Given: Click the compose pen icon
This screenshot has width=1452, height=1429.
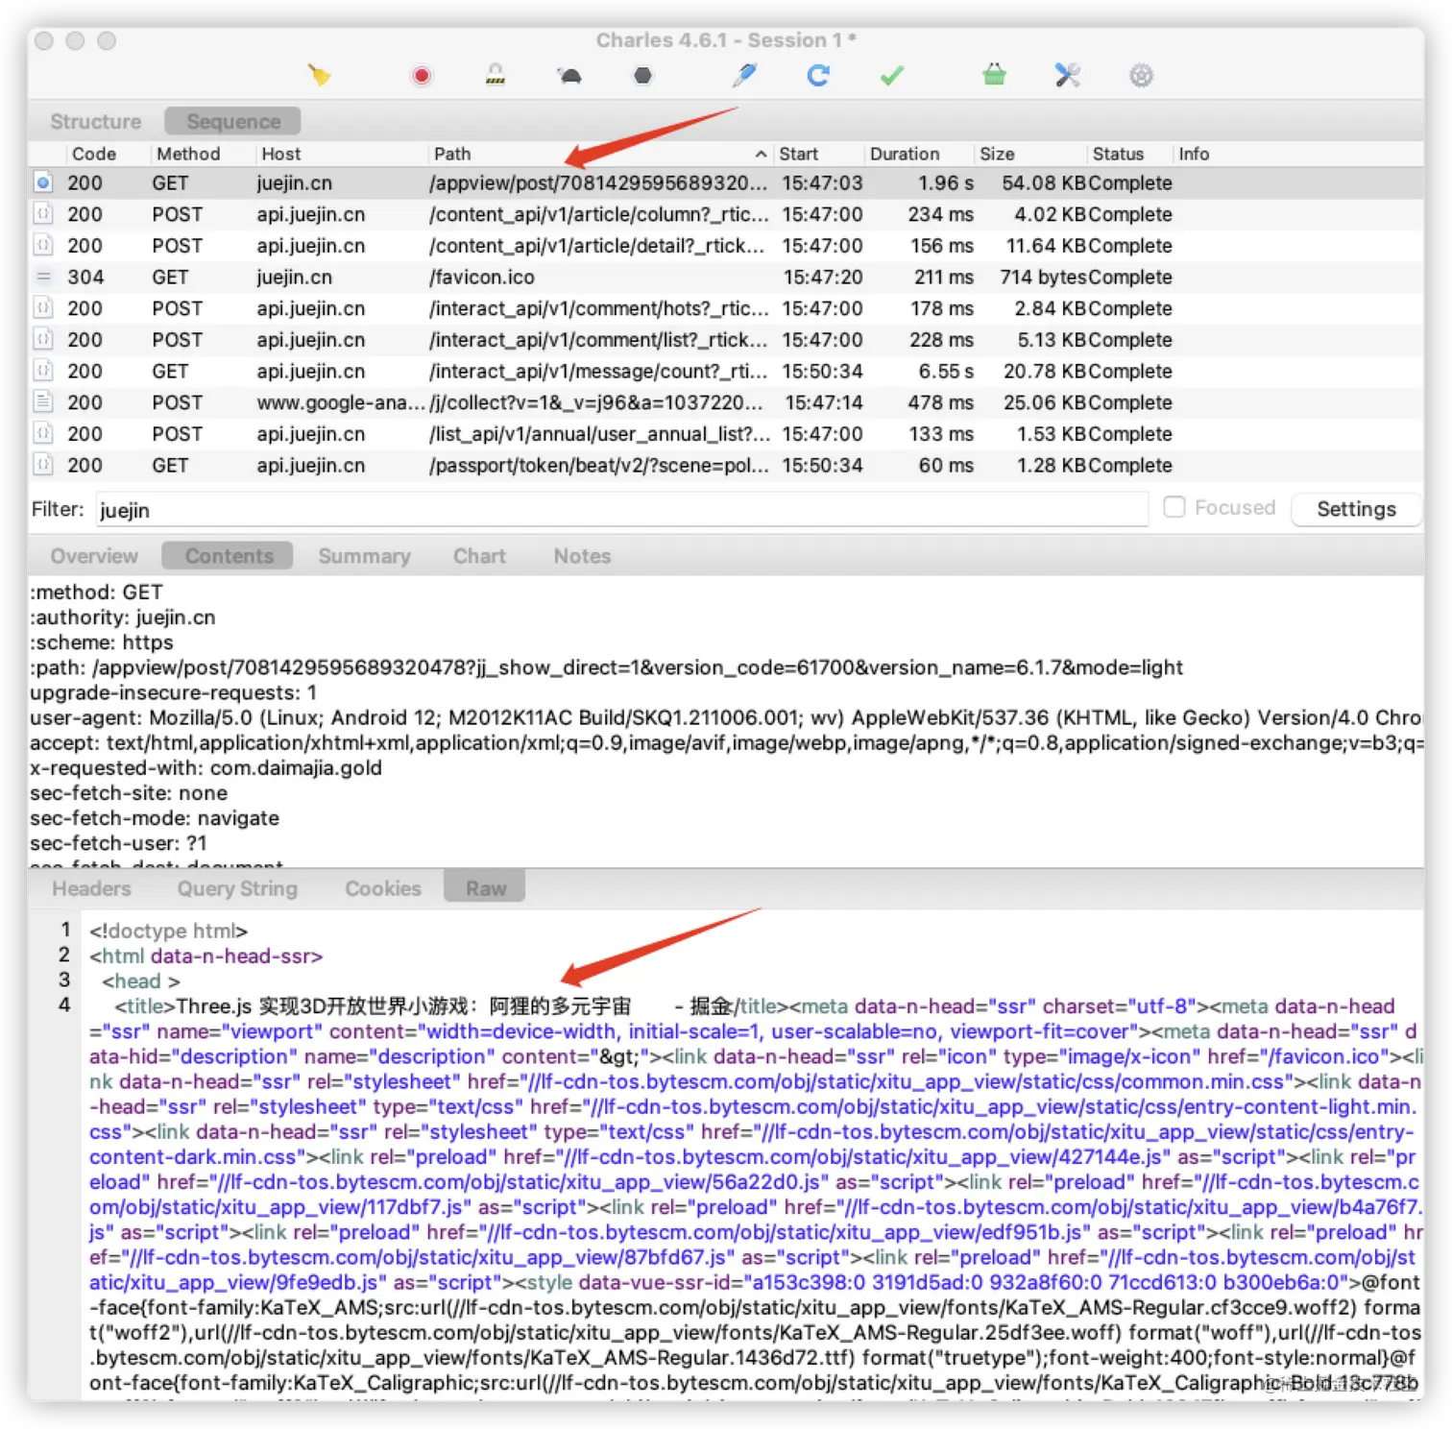Looking at the screenshot, I should (744, 75).
